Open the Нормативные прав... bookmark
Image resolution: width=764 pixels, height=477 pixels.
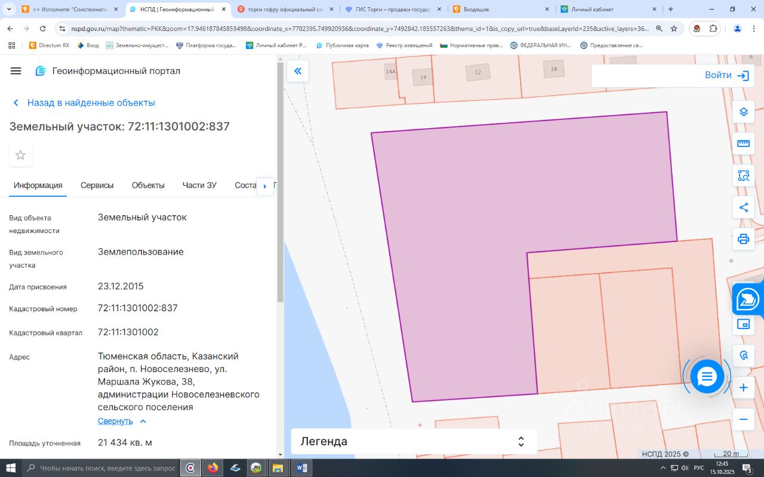click(x=471, y=45)
